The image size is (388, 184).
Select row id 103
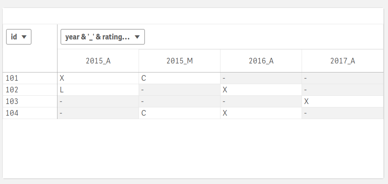[12, 102]
